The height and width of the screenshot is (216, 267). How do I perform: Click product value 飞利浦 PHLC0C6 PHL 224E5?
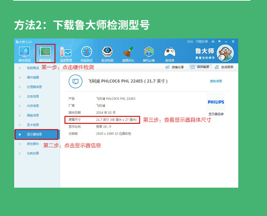116,99
